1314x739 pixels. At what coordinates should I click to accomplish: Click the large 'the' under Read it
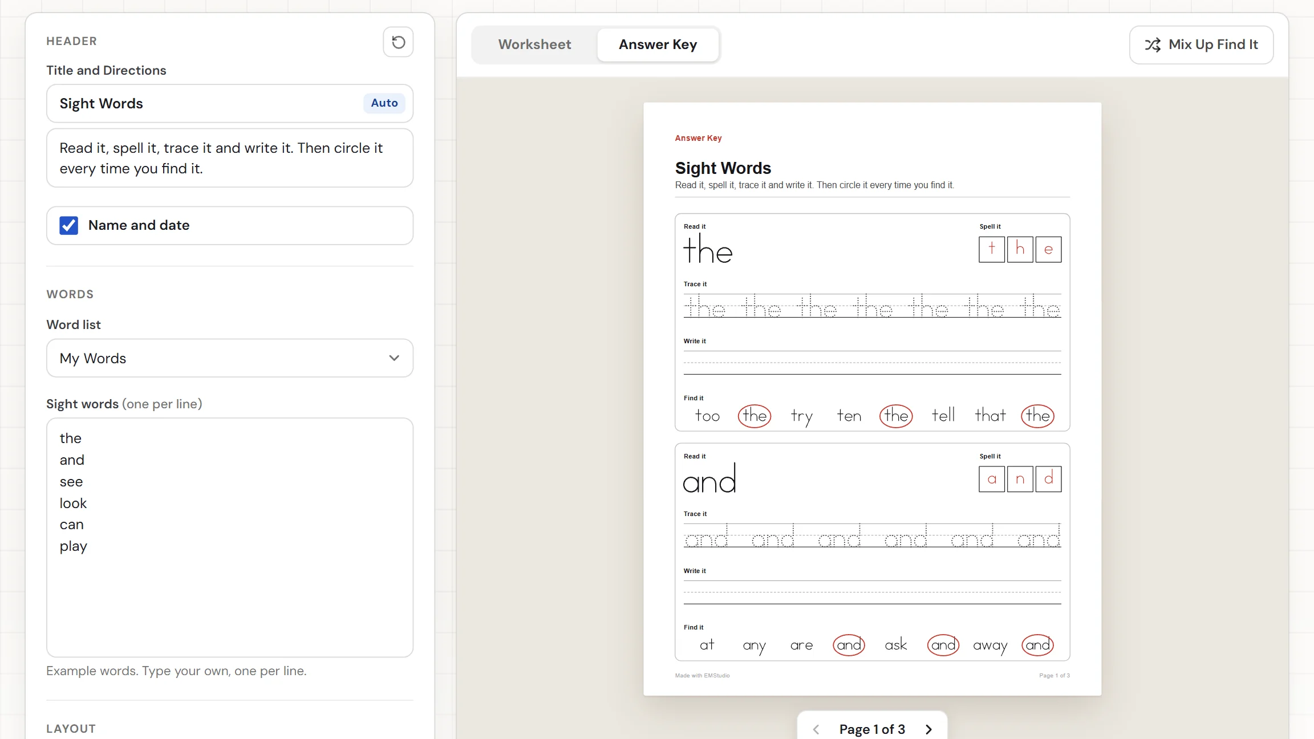click(x=708, y=249)
